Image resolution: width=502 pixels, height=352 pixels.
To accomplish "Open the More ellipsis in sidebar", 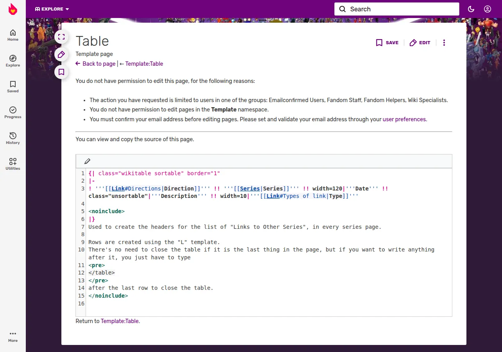I will tap(13, 336).
